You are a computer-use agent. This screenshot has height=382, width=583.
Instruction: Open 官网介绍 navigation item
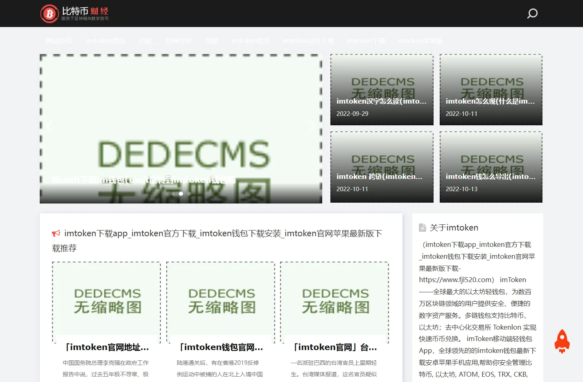pyautogui.click(x=179, y=41)
